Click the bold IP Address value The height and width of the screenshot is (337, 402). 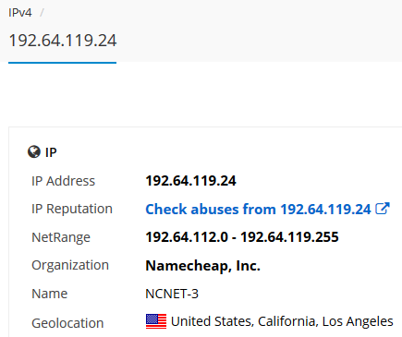[190, 181]
